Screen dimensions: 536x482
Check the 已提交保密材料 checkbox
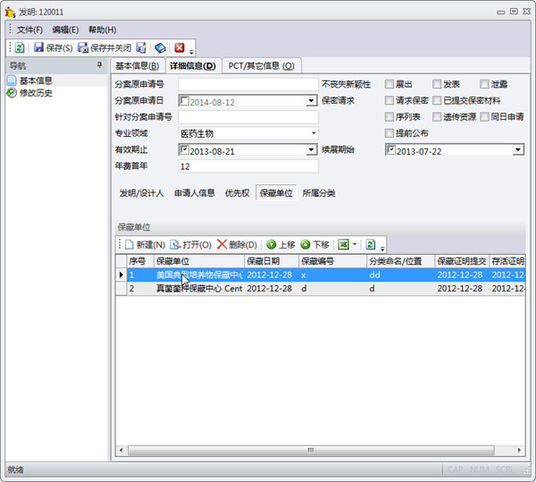tap(437, 100)
